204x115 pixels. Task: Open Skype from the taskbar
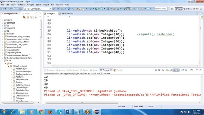click(x=60, y=112)
